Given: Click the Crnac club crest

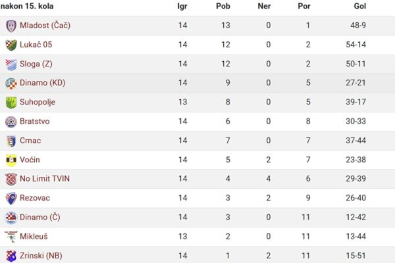Looking at the screenshot, I should tap(11, 141).
